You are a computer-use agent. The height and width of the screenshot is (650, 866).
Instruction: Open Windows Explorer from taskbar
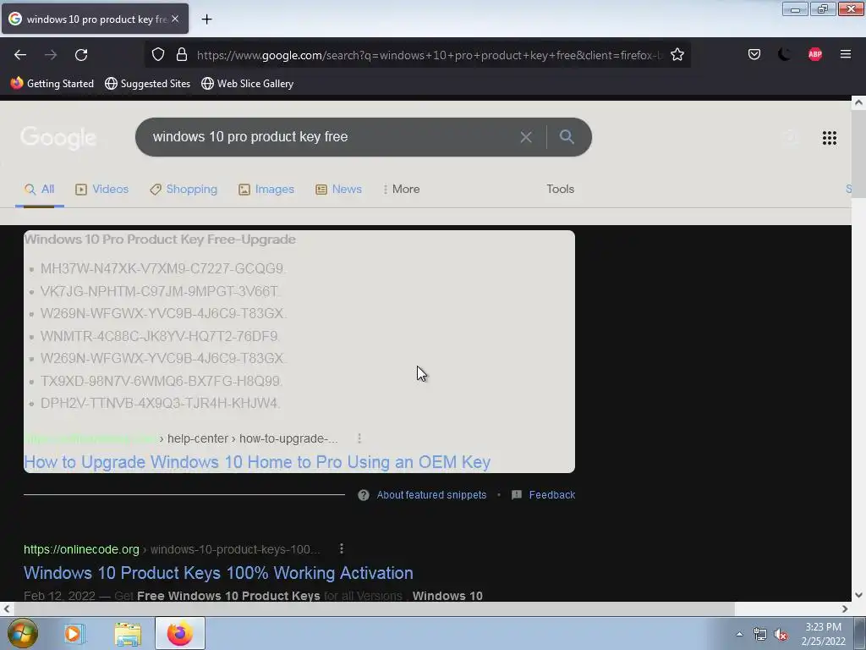point(128,634)
